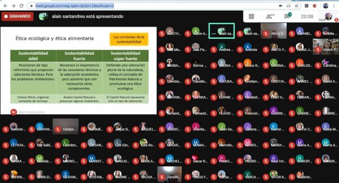Reload the Meet page
Viewport: 339px width, 183px height.
pyautogui.click(x=22, y=5)
